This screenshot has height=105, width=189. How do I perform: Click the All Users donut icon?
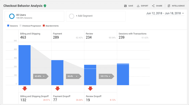(12, 16)
